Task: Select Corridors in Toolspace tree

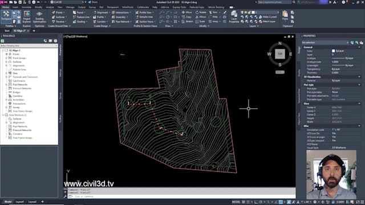Action: (18, 96)
